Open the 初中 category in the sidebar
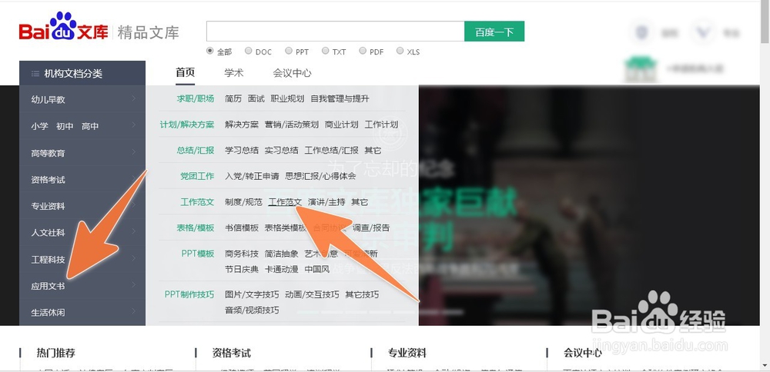 (65, 127)
